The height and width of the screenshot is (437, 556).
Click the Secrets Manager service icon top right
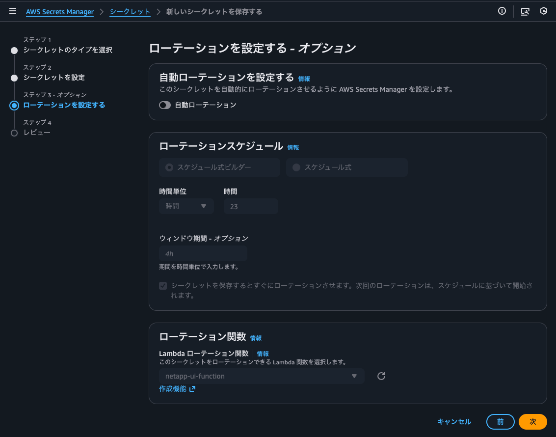(544, 11)
